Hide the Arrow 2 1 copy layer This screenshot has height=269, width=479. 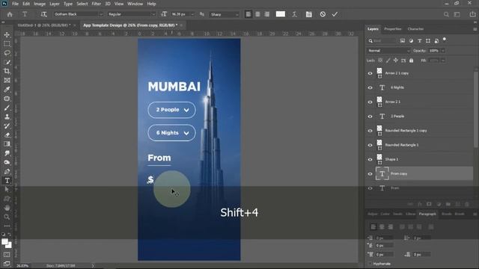pos(370,73)
